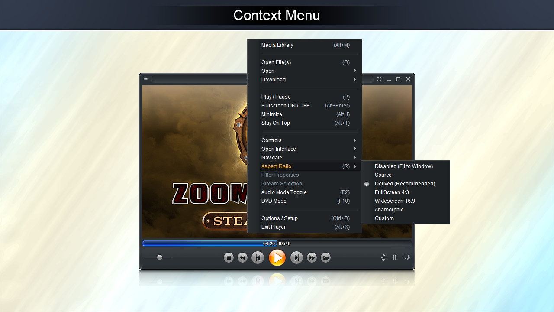Open the playlist editor icon
This screenshot has height=312, width=554.
[x=407, y=258]
